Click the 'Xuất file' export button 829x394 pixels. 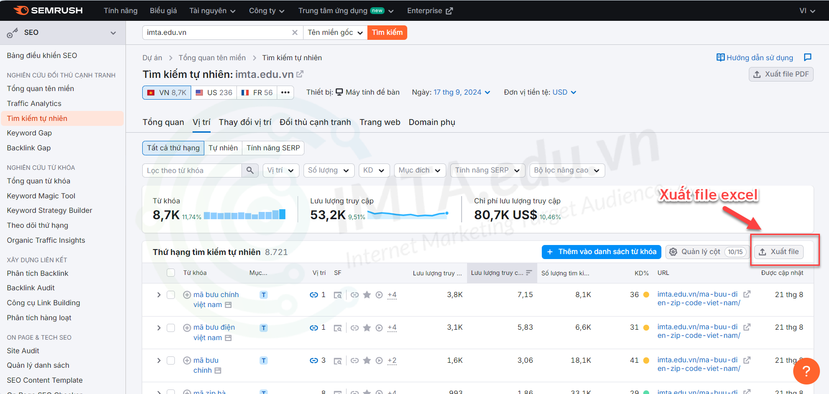tap(779, 252)
